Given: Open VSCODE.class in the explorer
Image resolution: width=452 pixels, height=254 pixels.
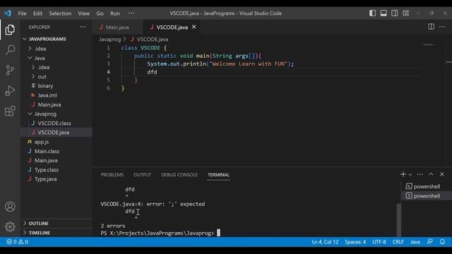Looking at the screenshot, I should [x=56, y=123].
